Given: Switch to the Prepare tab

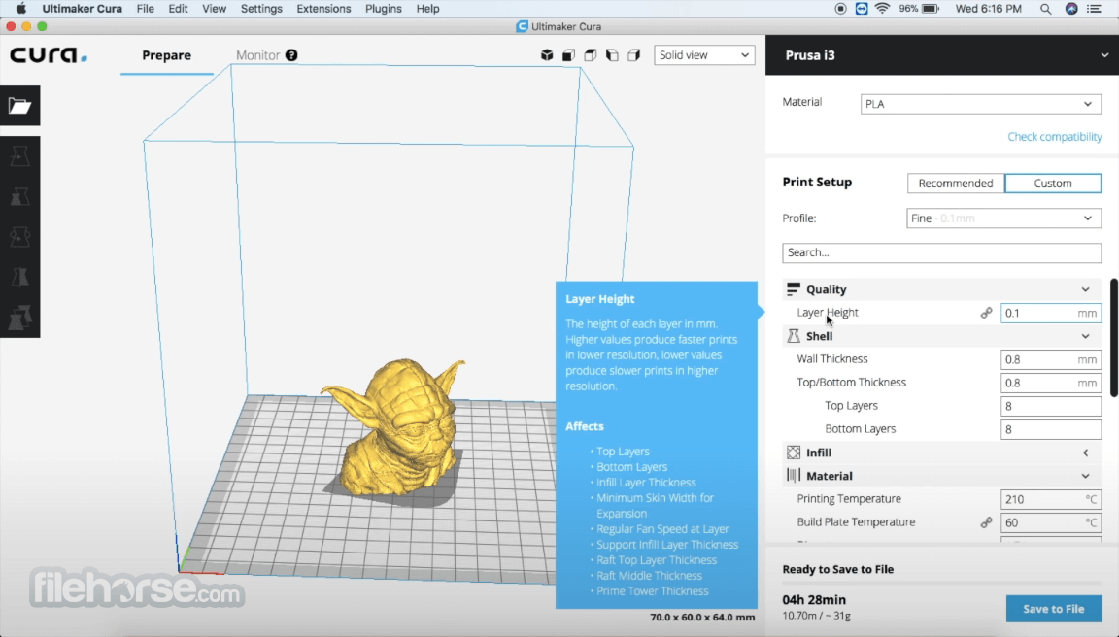Looking at the screenshot, I should [166, 55].
